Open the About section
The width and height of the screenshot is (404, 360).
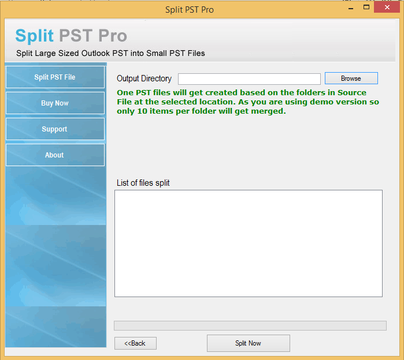[55, 155]
